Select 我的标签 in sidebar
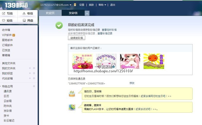This screenshot has height=125, width=202. pos(7,73)
